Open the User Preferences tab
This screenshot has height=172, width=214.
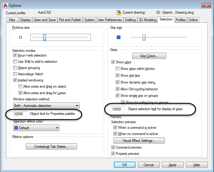pyautogui.click(x=110, y=20)
